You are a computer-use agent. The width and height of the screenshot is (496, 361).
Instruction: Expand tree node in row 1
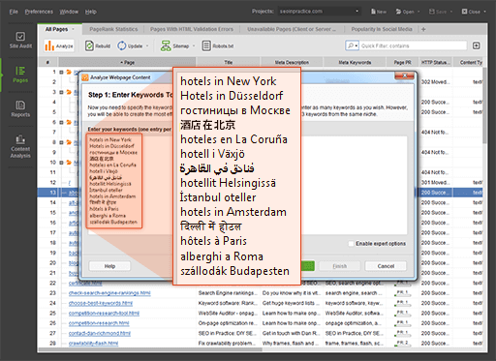click(61, 72)
